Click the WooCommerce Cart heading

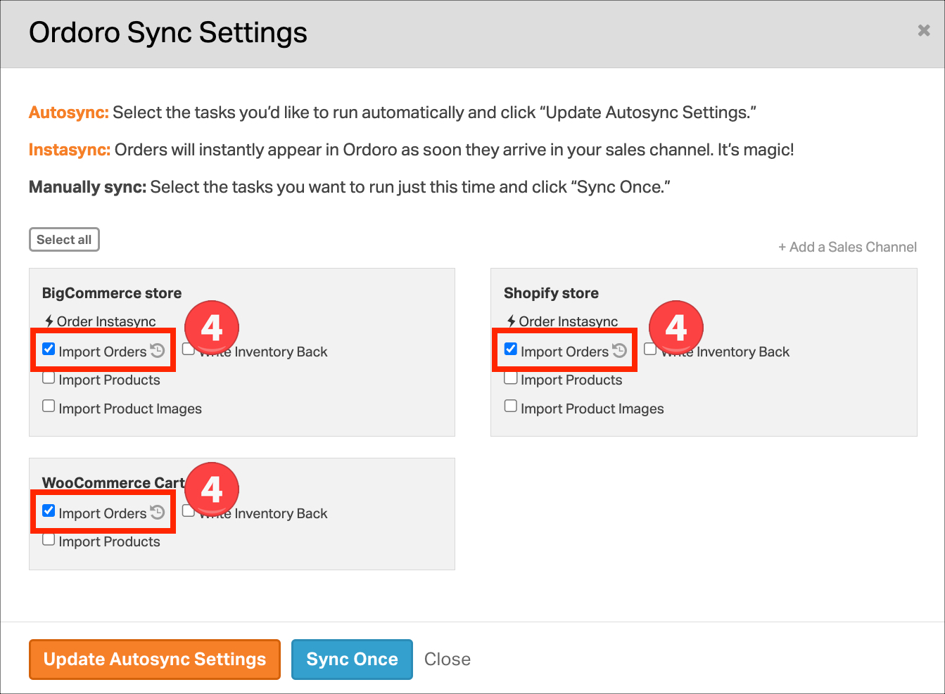[113, 483]
